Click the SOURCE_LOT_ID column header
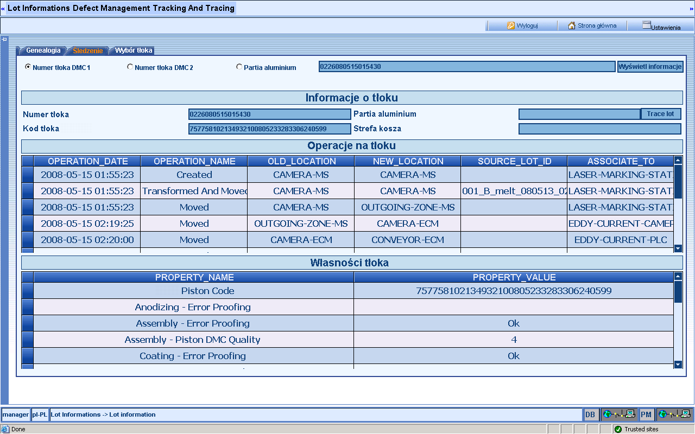This screenshot has width=695, height=434. pyautogui.click(x=514, y=161)
